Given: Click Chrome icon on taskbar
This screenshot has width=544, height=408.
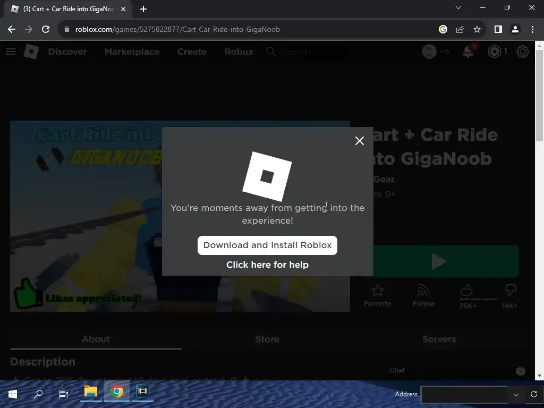Looking at the screenshot, I should coord(117,392).
